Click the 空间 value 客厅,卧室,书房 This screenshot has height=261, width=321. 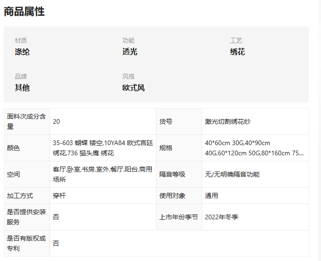[103, 174]
